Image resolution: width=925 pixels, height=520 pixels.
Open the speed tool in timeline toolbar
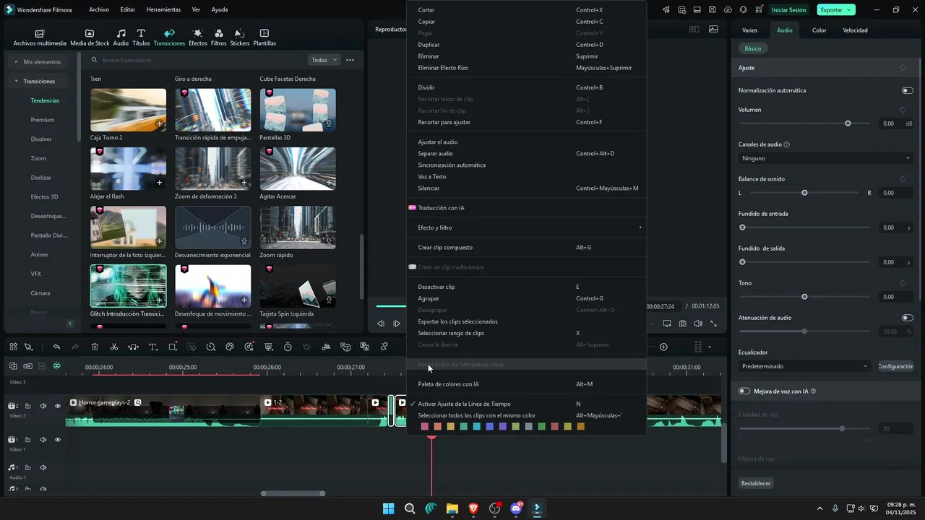click(x=211, y=347)
